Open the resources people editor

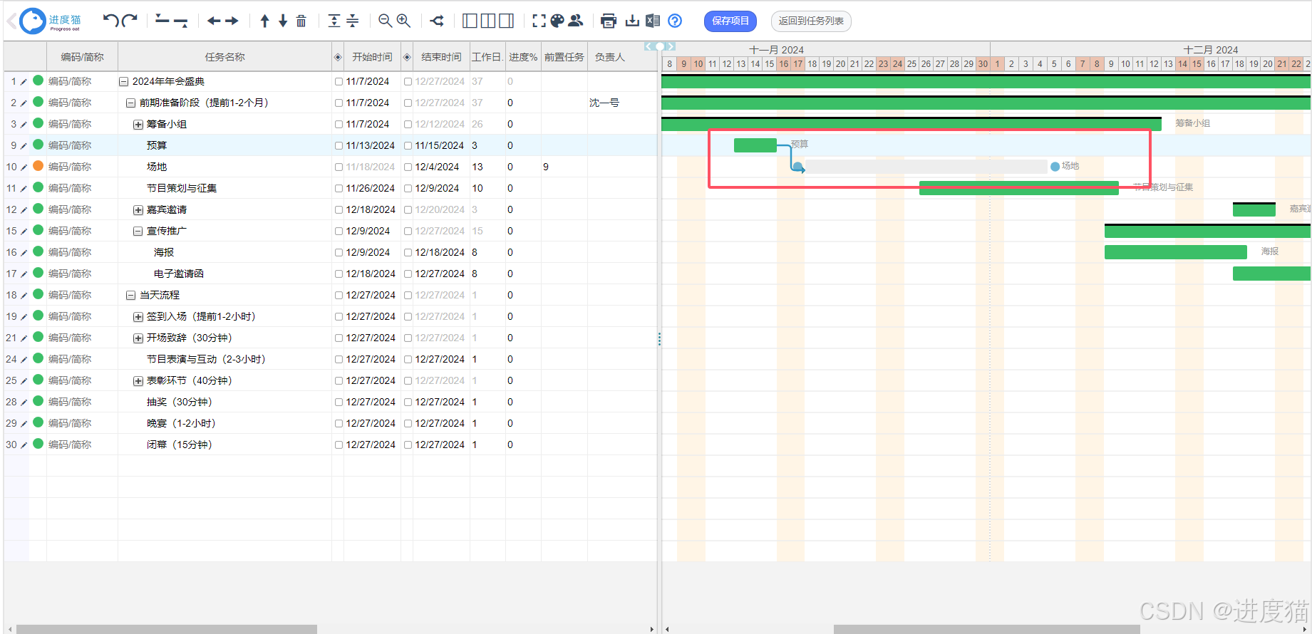[x=576, y=21]
